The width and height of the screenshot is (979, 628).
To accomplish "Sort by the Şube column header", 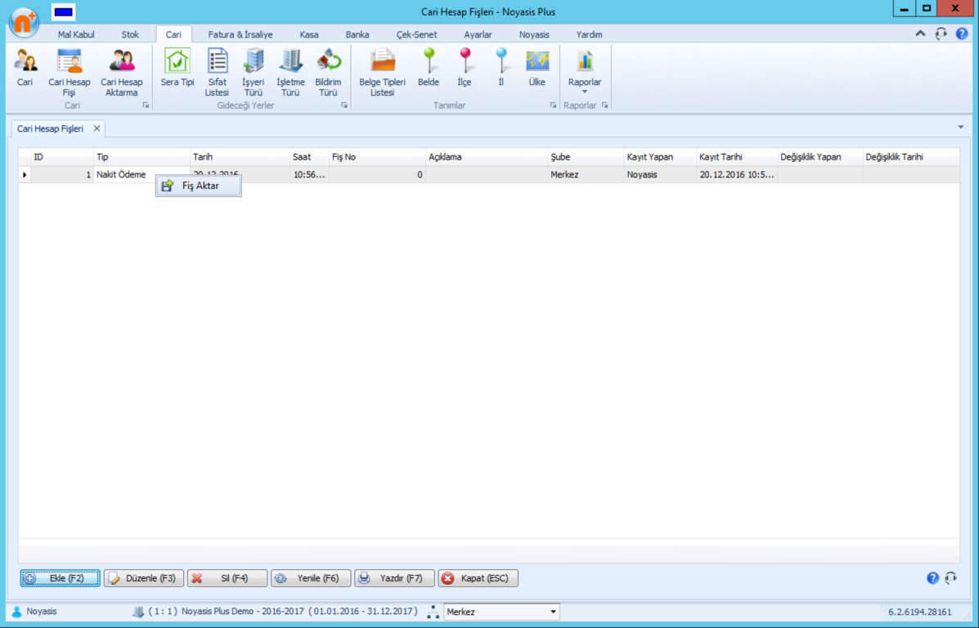I will (x=585, y=157).
